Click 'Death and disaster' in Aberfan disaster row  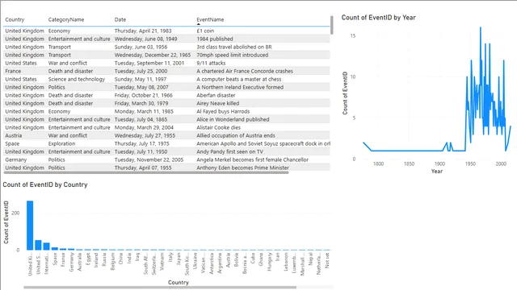tap(70, 95)
